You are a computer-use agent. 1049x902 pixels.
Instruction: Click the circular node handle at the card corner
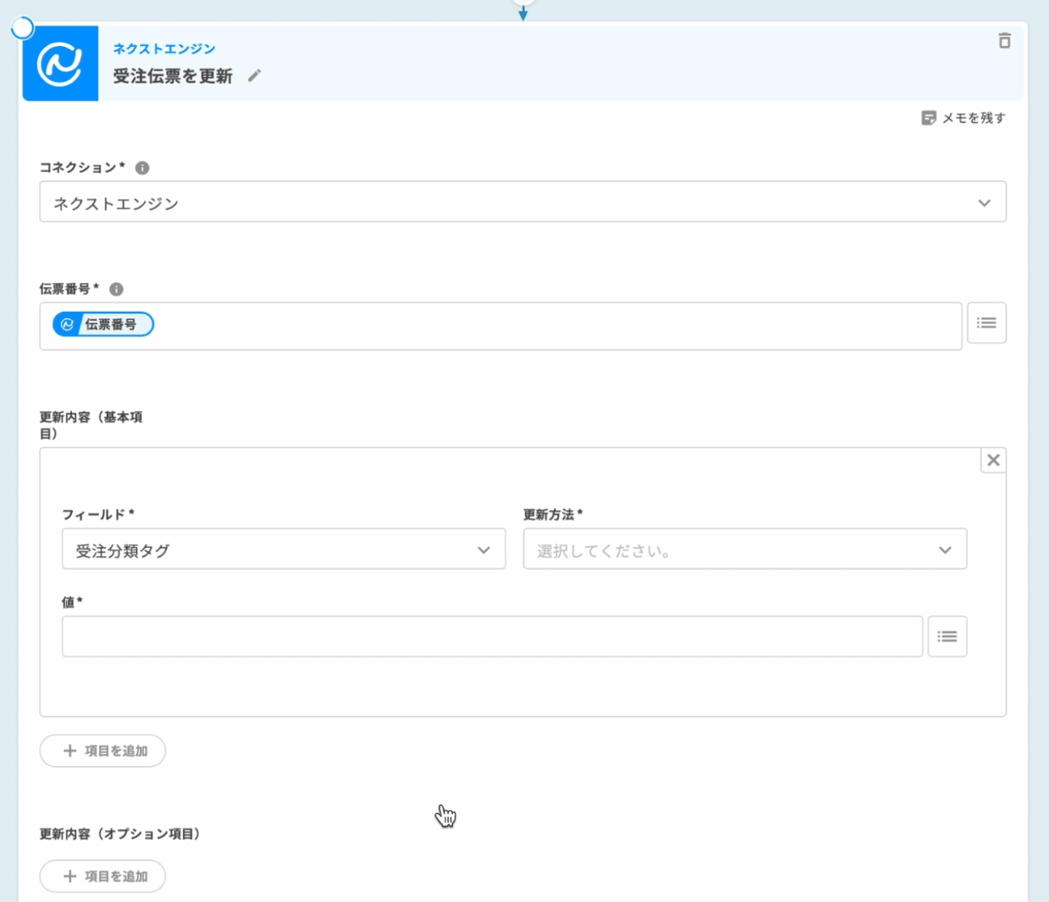pyautogui.click(x=22, y=29)
